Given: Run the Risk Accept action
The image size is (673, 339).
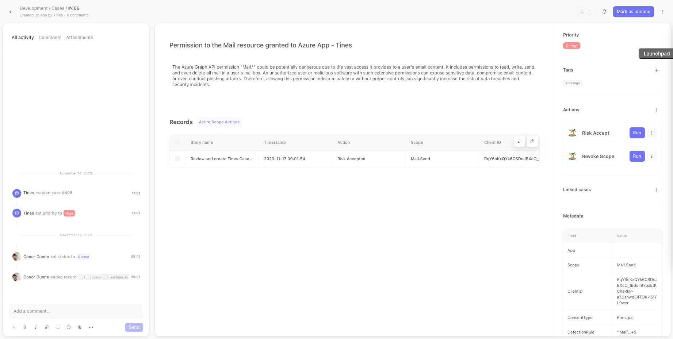Looking at the screenshot, I should [x=637, y=133].
